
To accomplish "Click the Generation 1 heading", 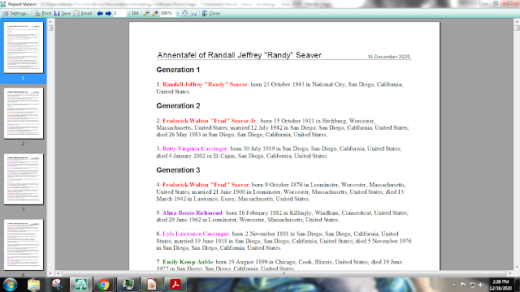I will point(178,70).
